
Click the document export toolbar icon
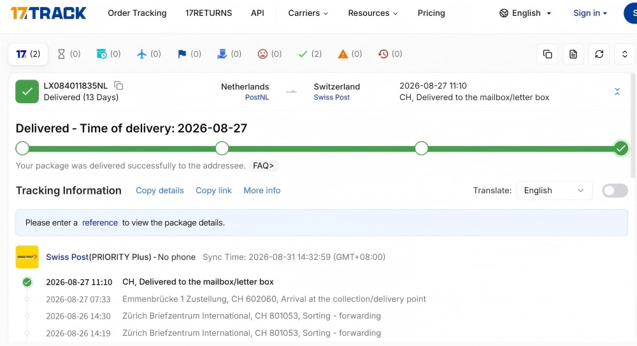573,54
